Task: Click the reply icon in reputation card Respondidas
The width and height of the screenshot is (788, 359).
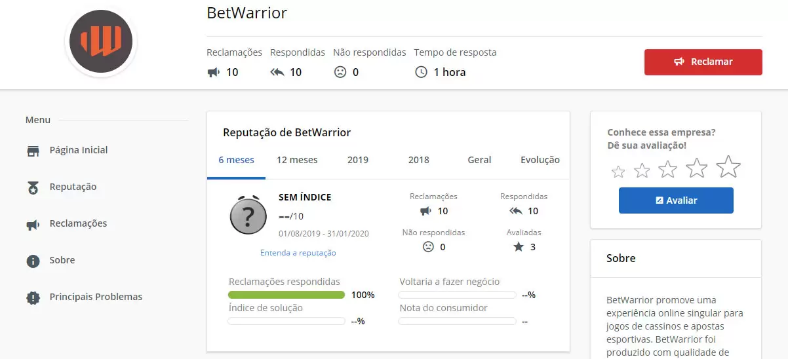Action: pos(516,211)
